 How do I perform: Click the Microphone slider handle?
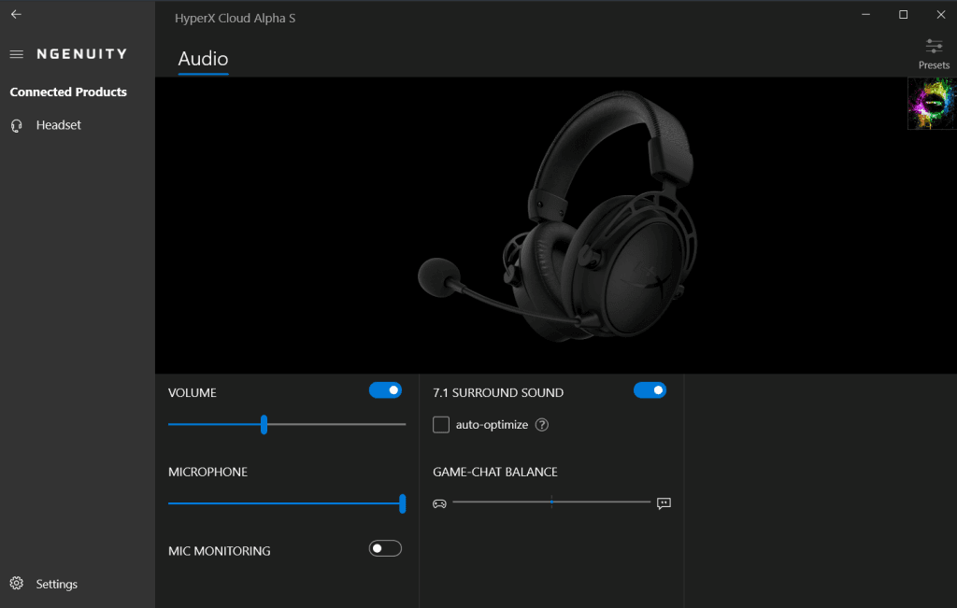pos(402,503)
